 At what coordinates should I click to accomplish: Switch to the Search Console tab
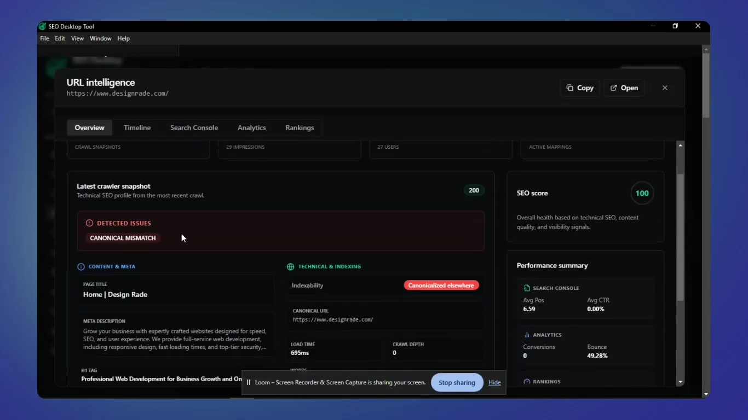pos(194,127)
